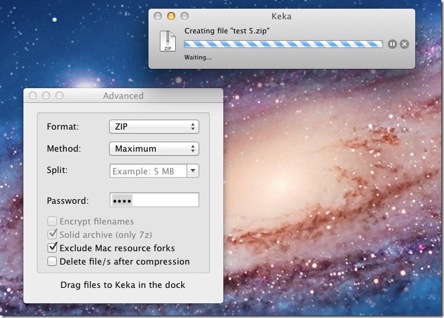
Task: Click the 'Waiting...' status text
Action: [x=198, y=57]
